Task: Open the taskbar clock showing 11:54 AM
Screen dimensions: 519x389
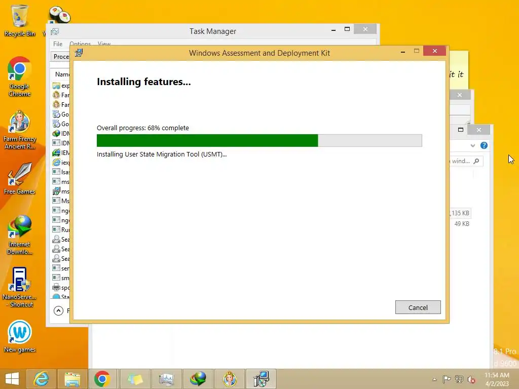Action: [x=497, y=379]
